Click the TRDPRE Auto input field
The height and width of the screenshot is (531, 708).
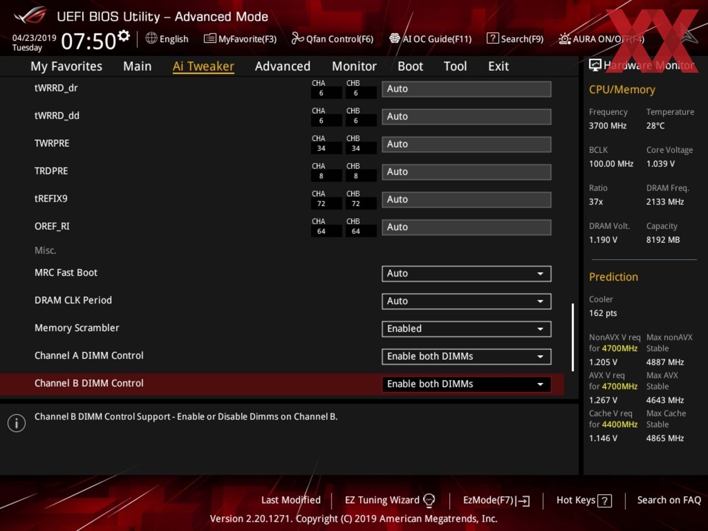coord(466,171)
